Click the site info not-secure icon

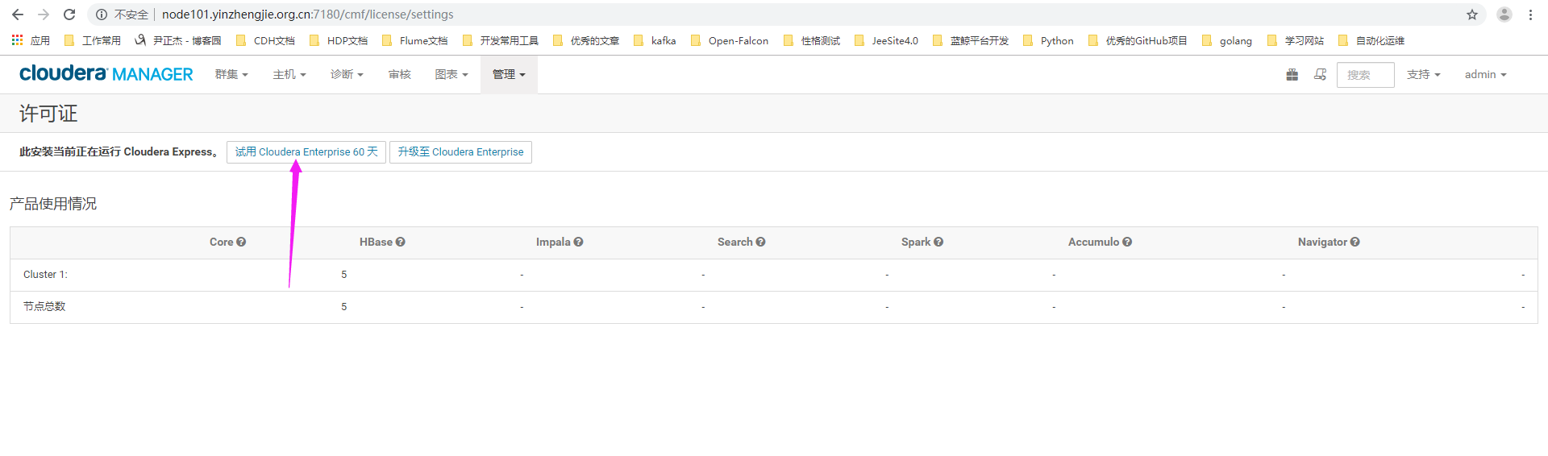click(x=102, y=15)
